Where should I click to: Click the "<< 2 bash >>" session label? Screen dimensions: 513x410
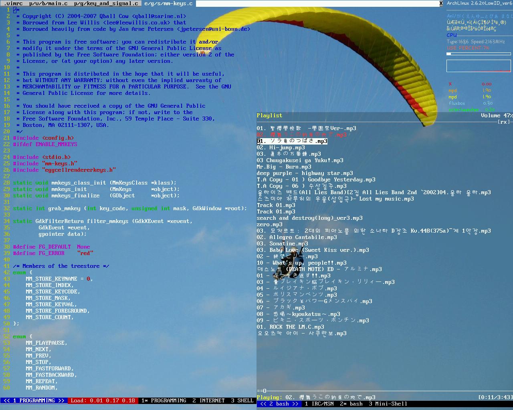tap(279, 404)
